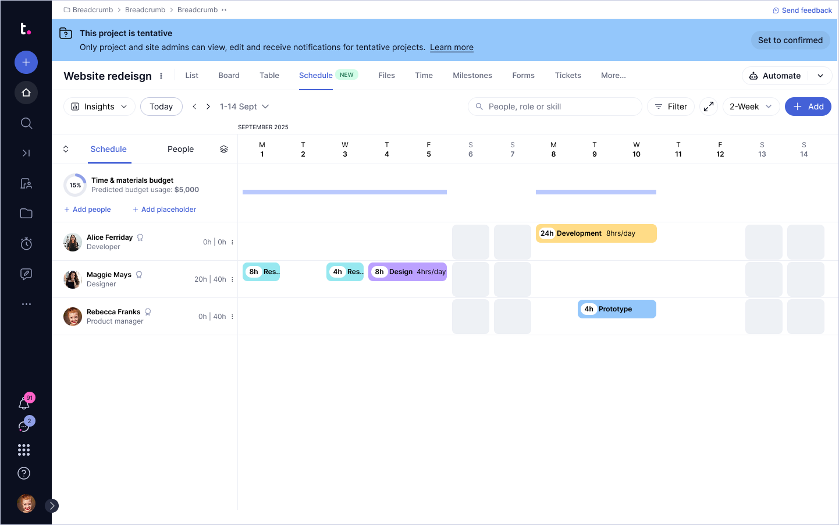Expand the Insights dropdown
The width and height of the screenshot is (839, 525).
point(99,107)
